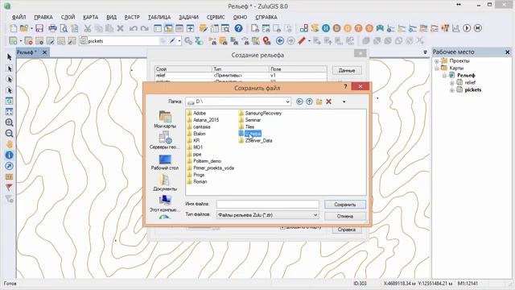Open Мои карты location shortcut
This screenshot has height=290, width=515.
tap(165, 120)
